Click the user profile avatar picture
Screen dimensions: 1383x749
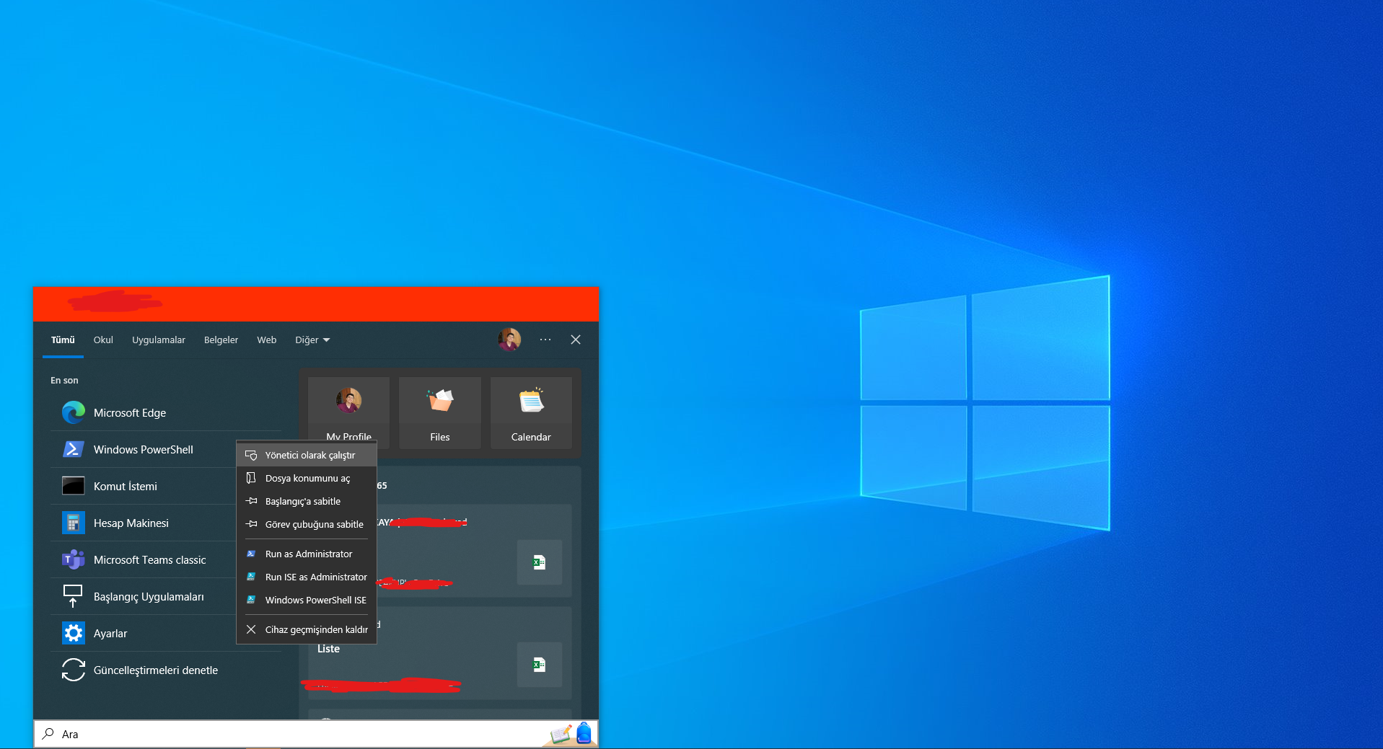(x=509, y=340)
